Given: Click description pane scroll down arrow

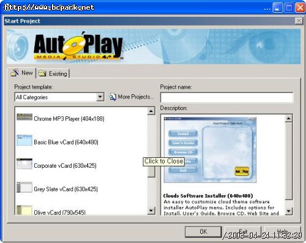Looking at the screenshot, I should click(x=288, y=211).
